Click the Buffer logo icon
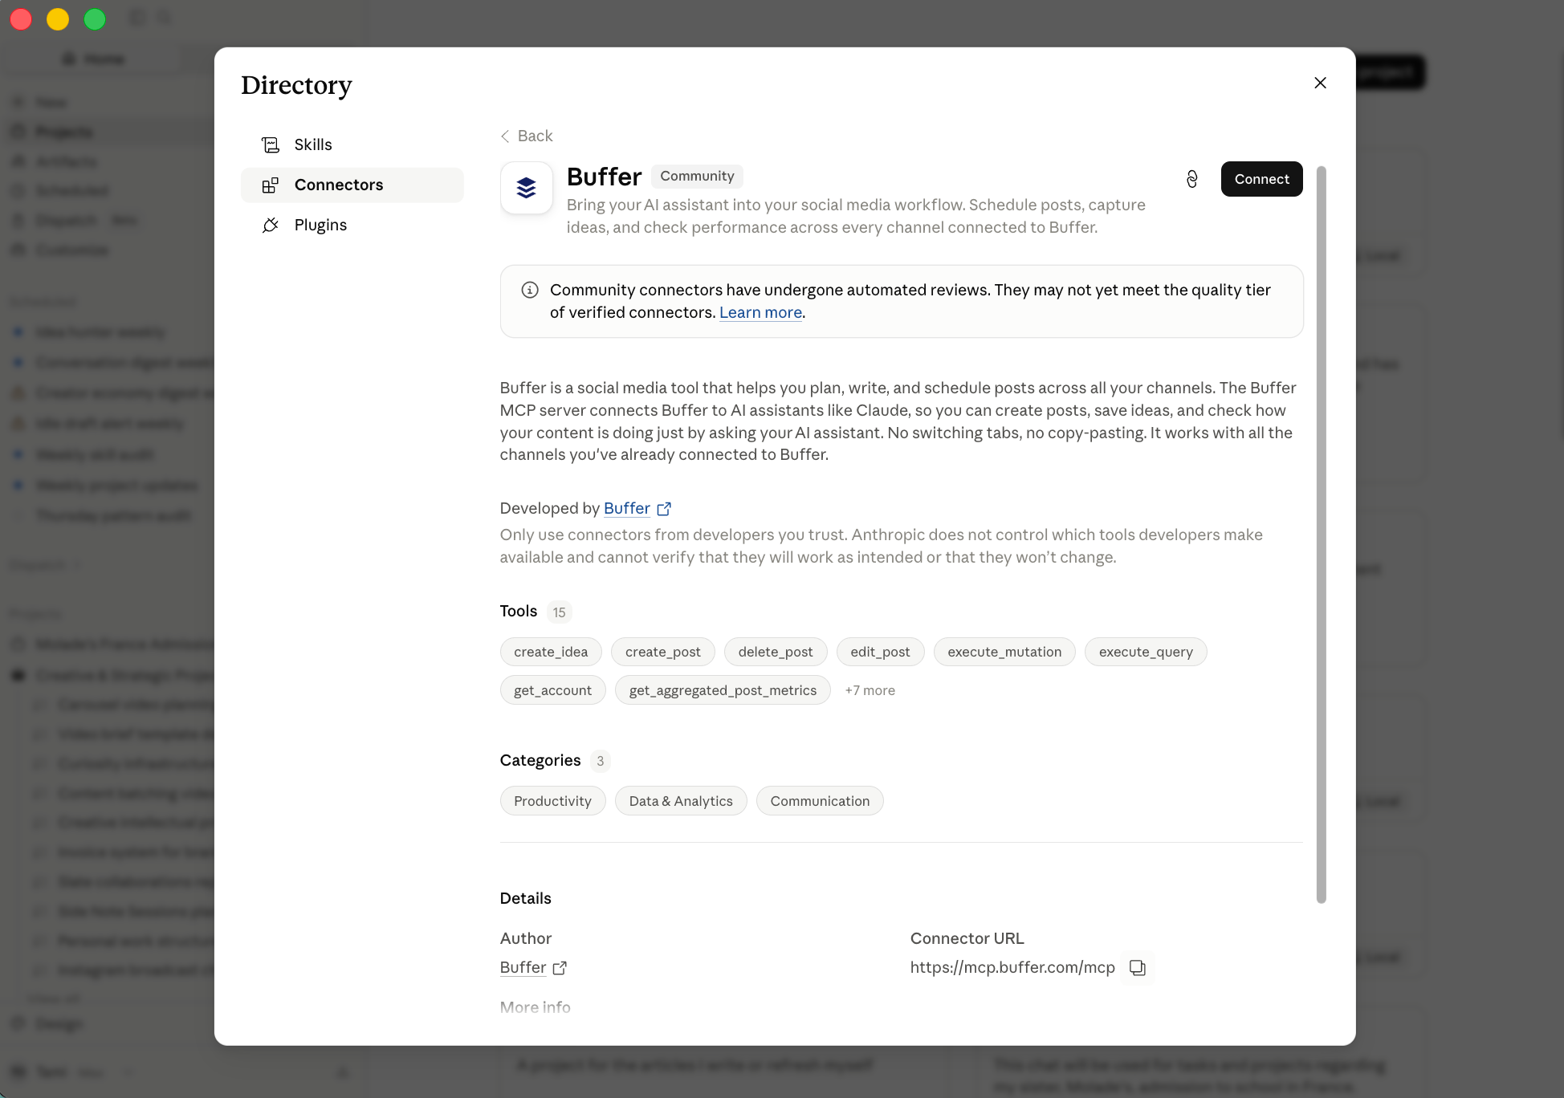 [527, 188]
